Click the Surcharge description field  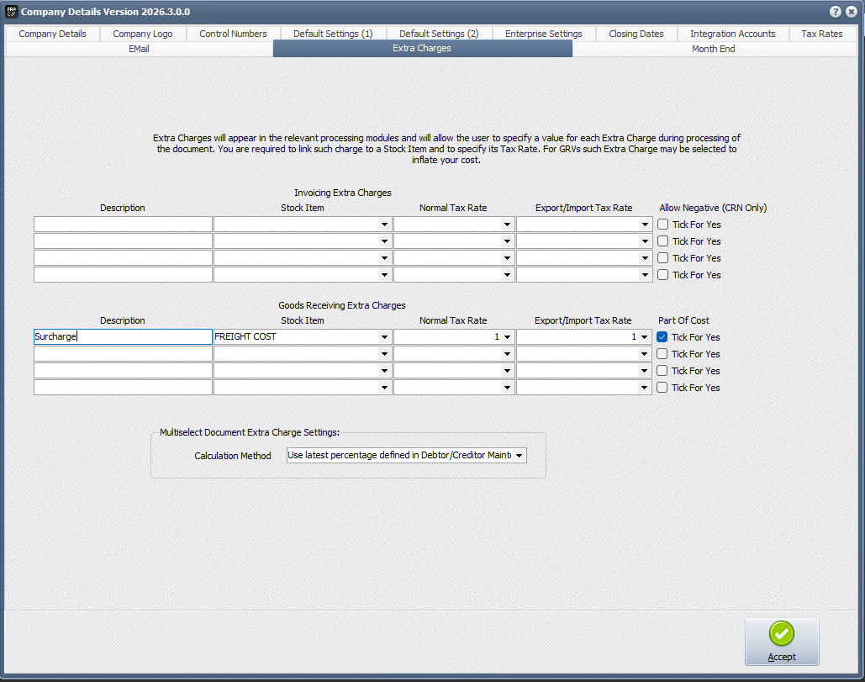(123, 337)
